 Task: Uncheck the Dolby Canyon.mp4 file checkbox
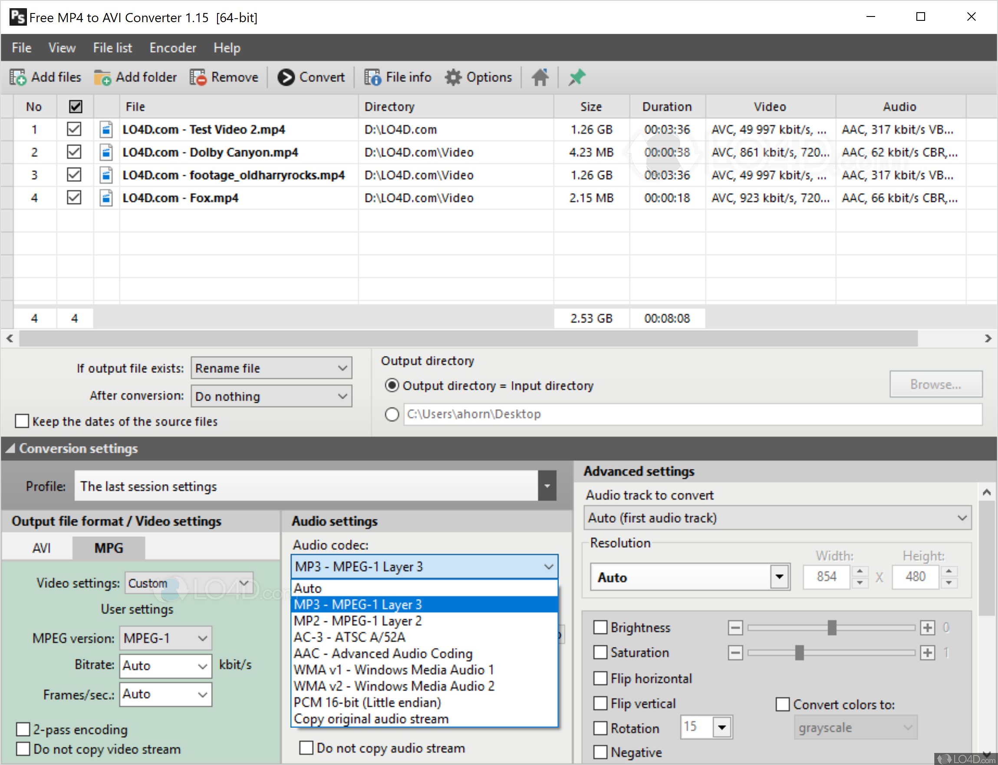point(74,152)
